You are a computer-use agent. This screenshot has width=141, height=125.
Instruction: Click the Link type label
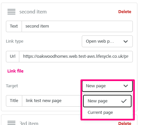click(15, 41)
